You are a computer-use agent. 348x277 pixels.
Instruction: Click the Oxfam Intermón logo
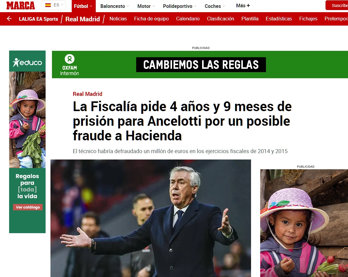pyautogui.click(x=70, y=65)
